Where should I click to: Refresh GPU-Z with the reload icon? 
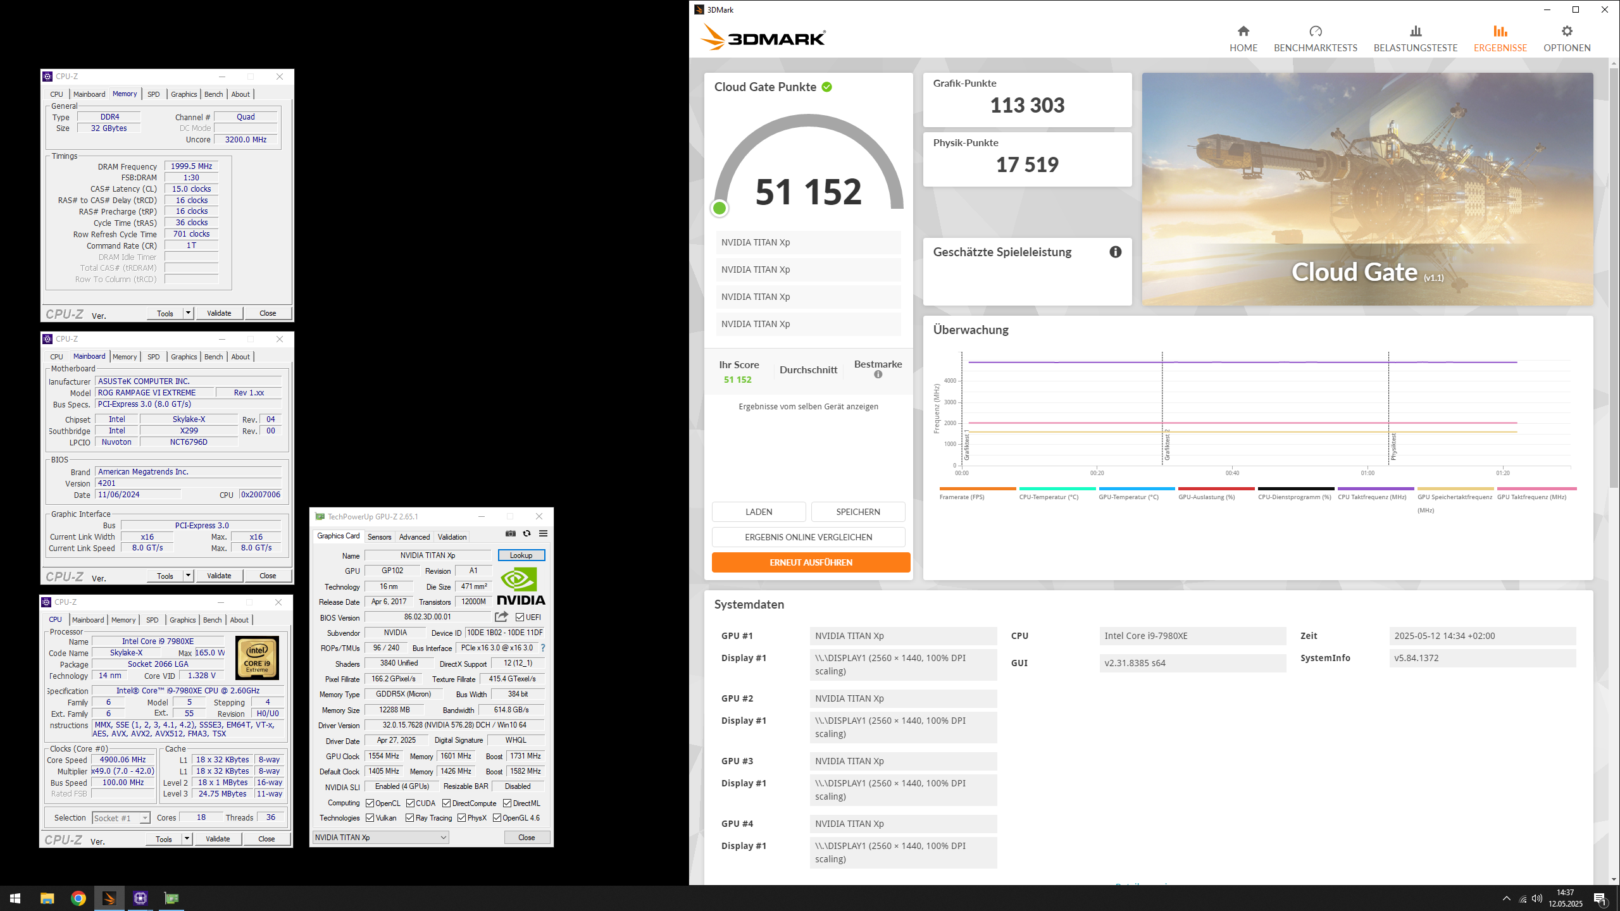(x=526, y=534)
